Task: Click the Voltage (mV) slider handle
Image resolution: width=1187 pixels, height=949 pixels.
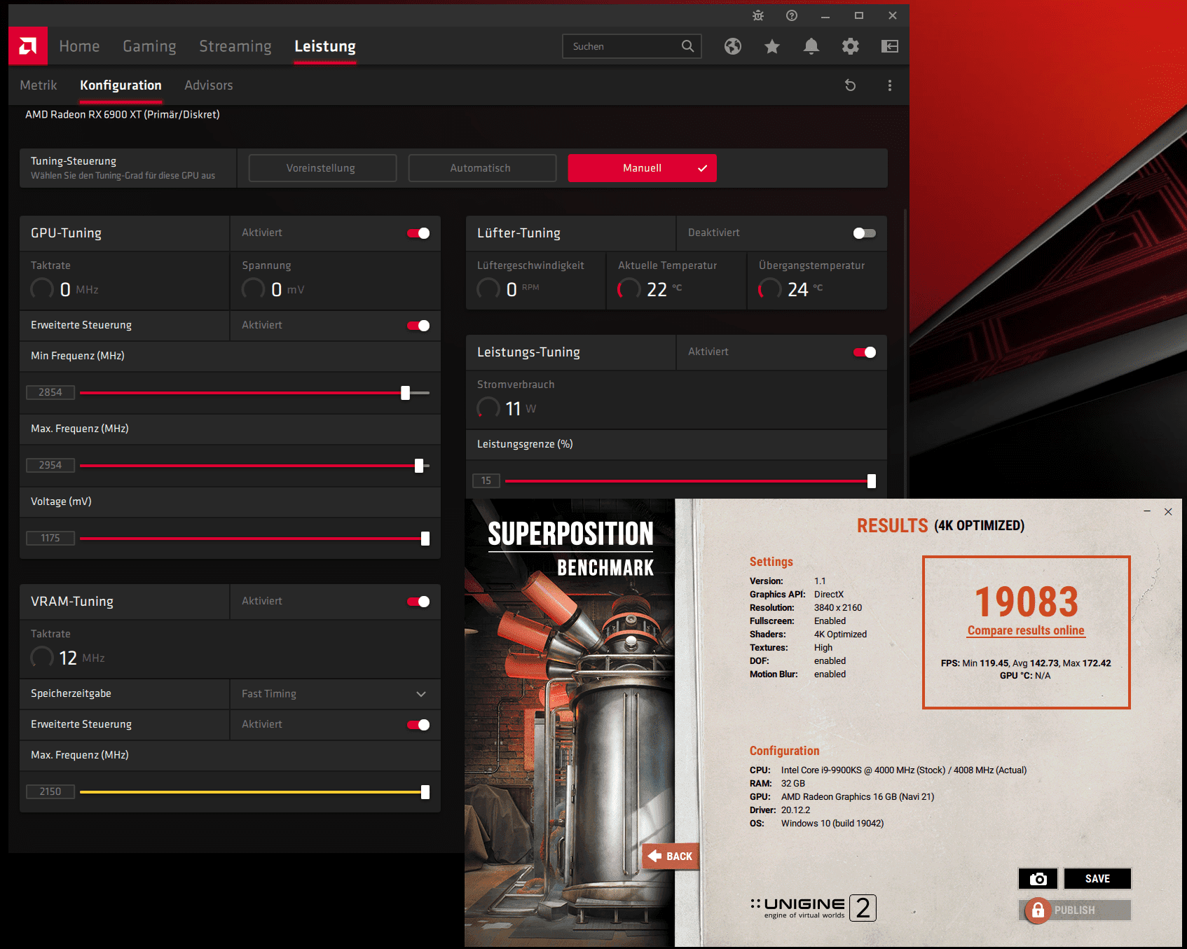Action: pos(425,539)
